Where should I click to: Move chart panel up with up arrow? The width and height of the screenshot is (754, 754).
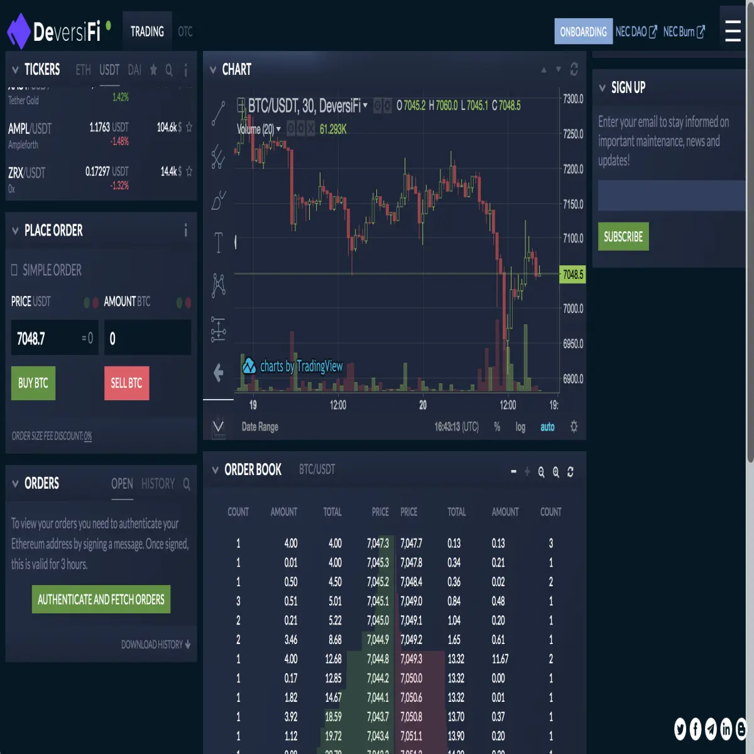pos(544,70)
